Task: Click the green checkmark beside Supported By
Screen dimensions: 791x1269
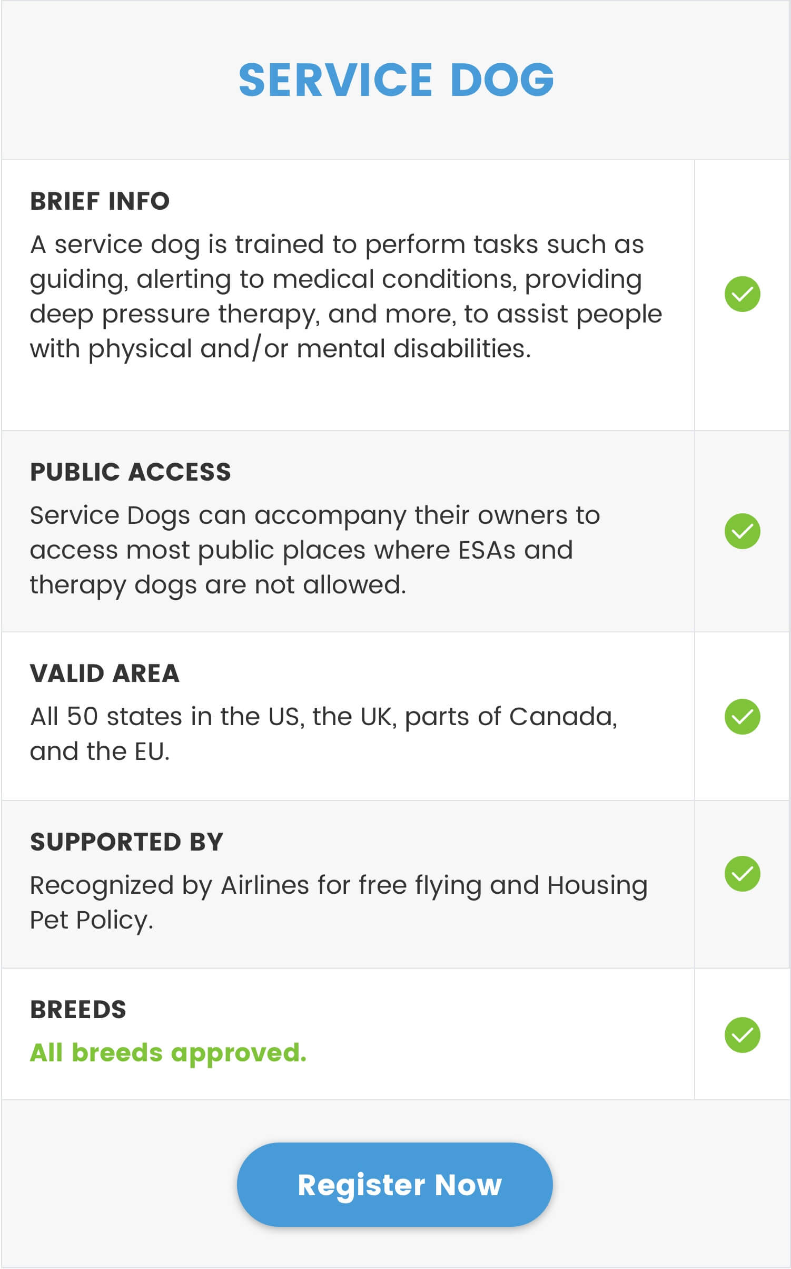Action: point(742,874)
